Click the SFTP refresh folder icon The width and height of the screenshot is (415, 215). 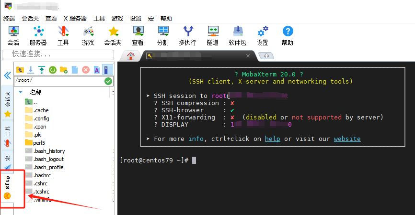(52, 70)
